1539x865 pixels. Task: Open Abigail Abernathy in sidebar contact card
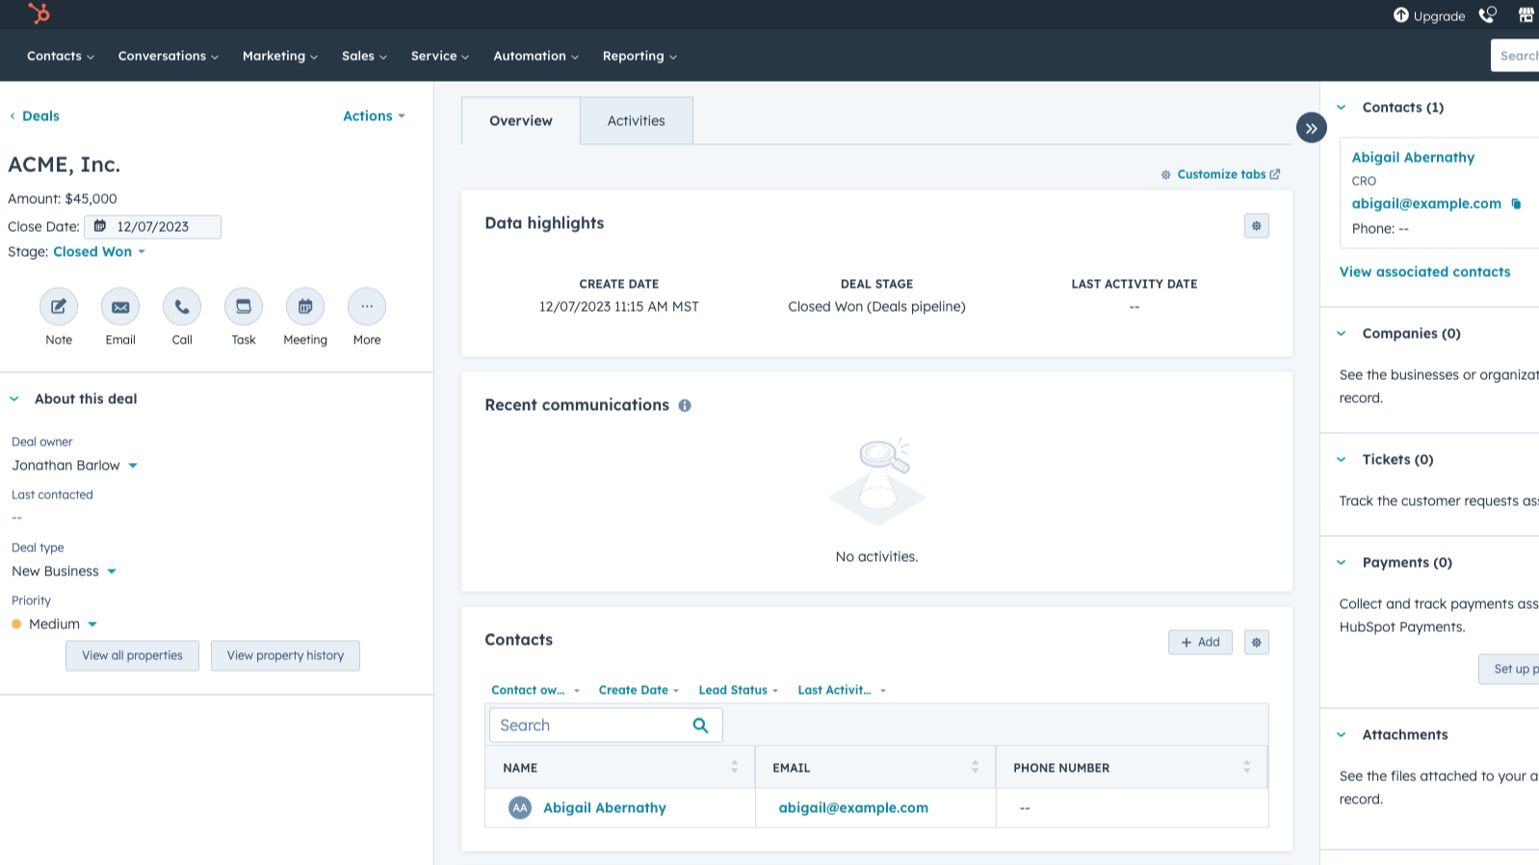[x=1413, y=158]
